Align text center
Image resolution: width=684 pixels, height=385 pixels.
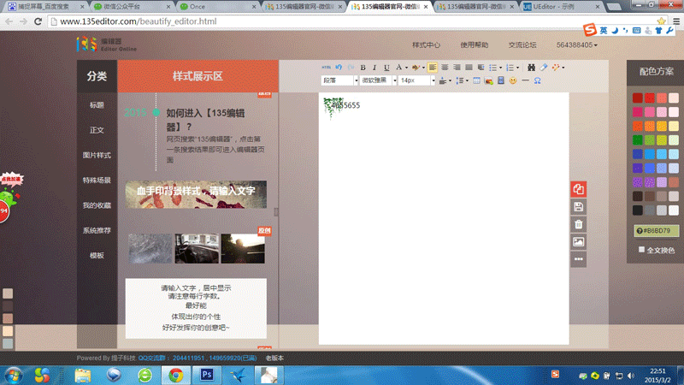[445, 68]
